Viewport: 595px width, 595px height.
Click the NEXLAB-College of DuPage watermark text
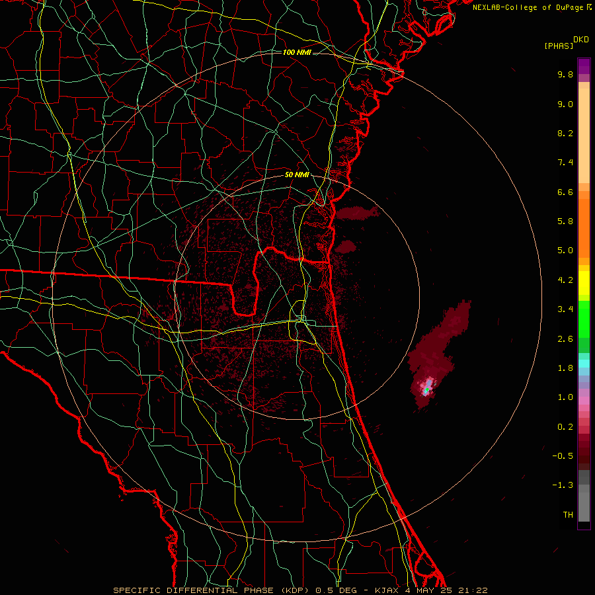[x=532, y=7]
